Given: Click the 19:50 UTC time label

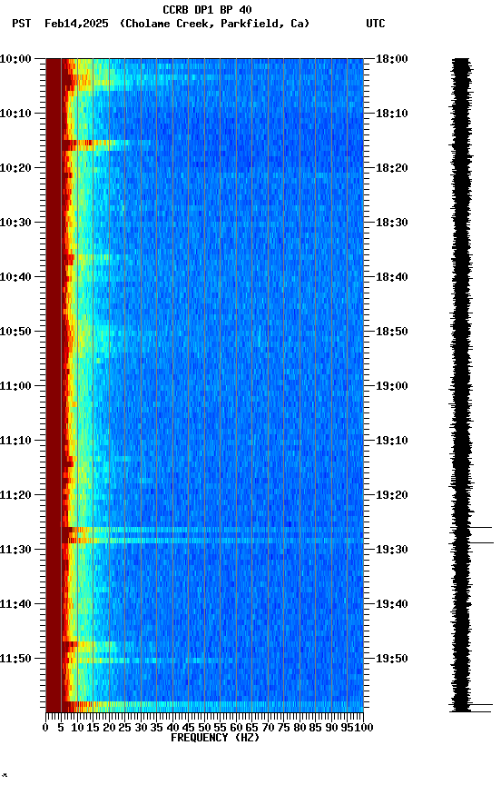Looking at the screenshot, I should (392, 660).
